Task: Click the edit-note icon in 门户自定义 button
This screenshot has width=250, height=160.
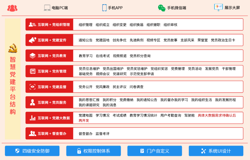Action: pos(142,151)
